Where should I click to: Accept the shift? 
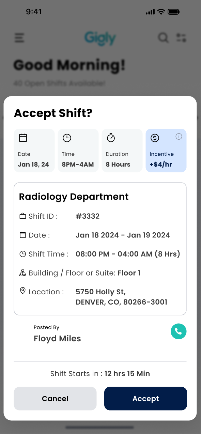145,399
